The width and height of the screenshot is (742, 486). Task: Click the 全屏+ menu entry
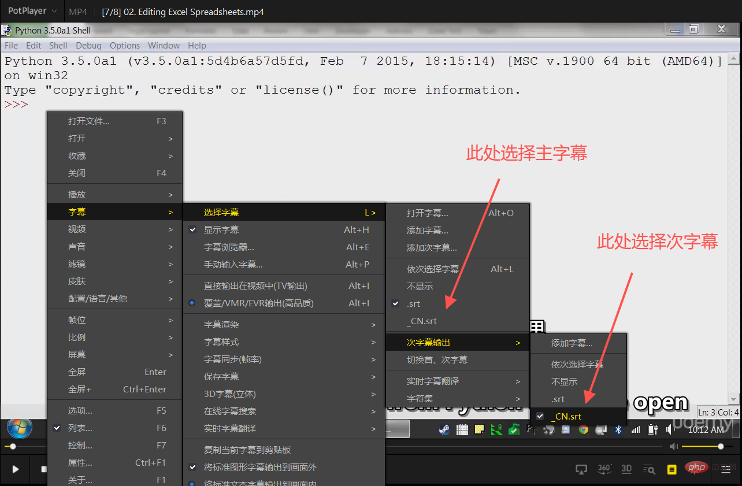click(x=114, y=389)
